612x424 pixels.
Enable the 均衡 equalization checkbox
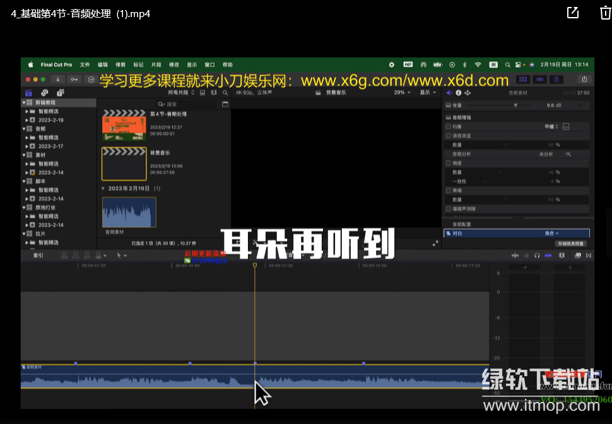449,127
